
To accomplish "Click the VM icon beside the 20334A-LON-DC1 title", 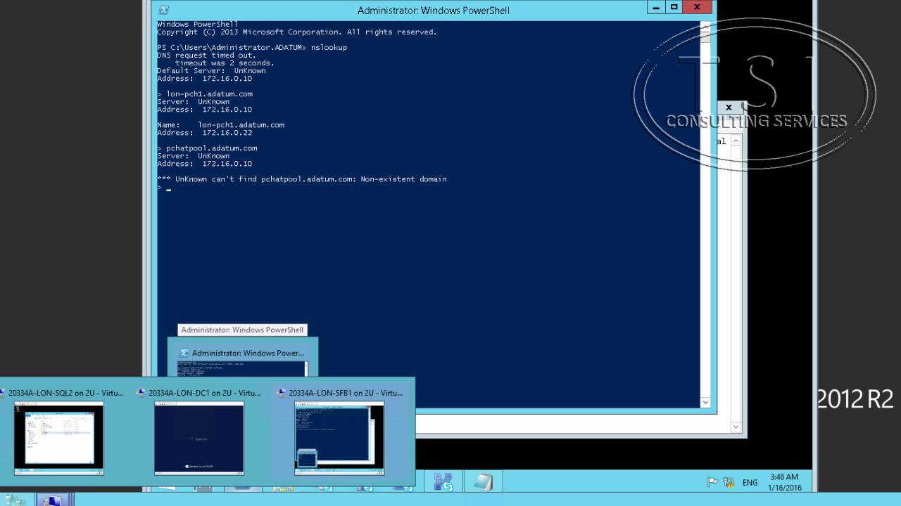I will click(x=141, y=393).
